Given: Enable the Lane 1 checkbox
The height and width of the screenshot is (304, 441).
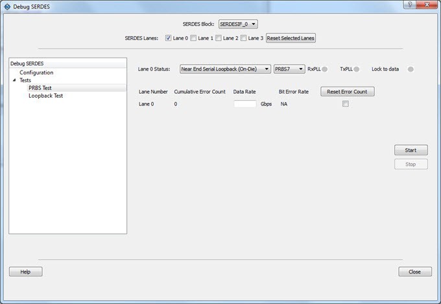Looking at the screenshot, I should 193,38.
